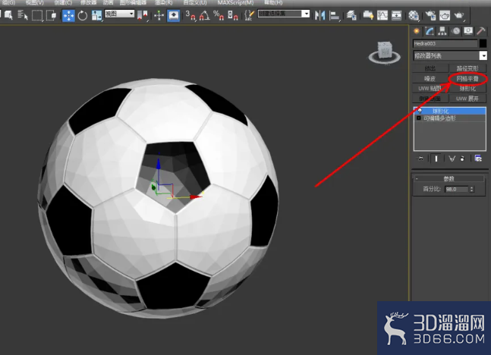Image resolution: width=491 pixels, height=355 pixels.
Task: Open the MAXScript(M) menu
Action: (235, 2)
